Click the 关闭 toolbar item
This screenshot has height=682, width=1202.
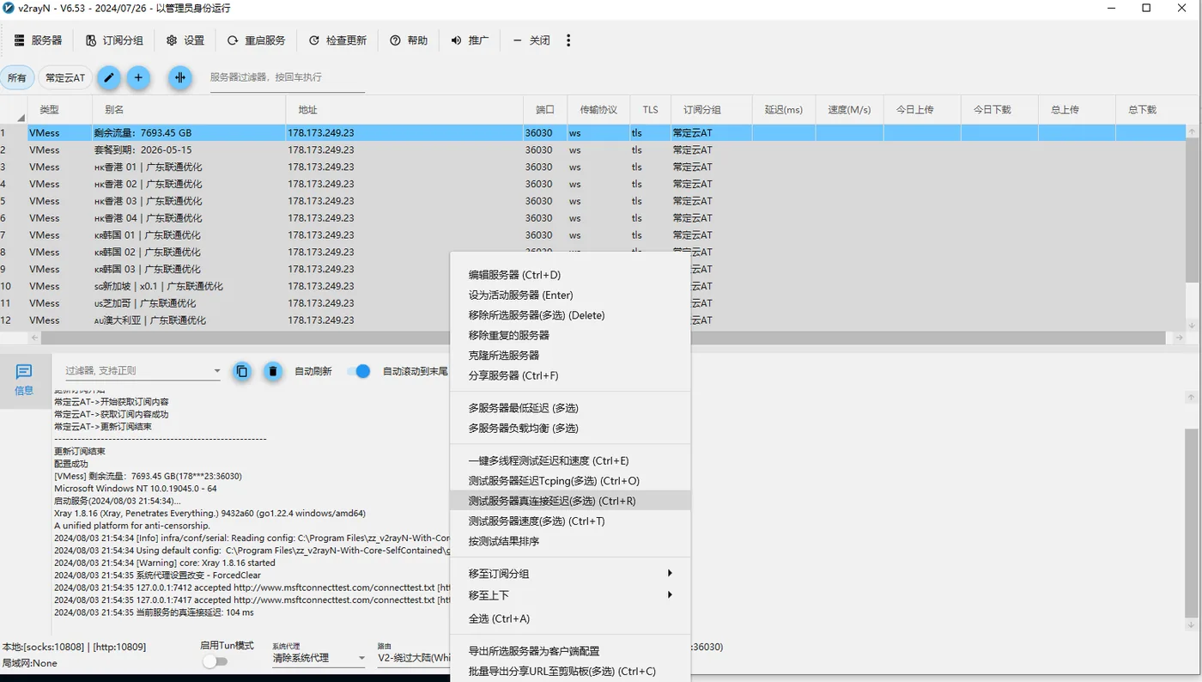pyautogui.click(x=531, y=40)
